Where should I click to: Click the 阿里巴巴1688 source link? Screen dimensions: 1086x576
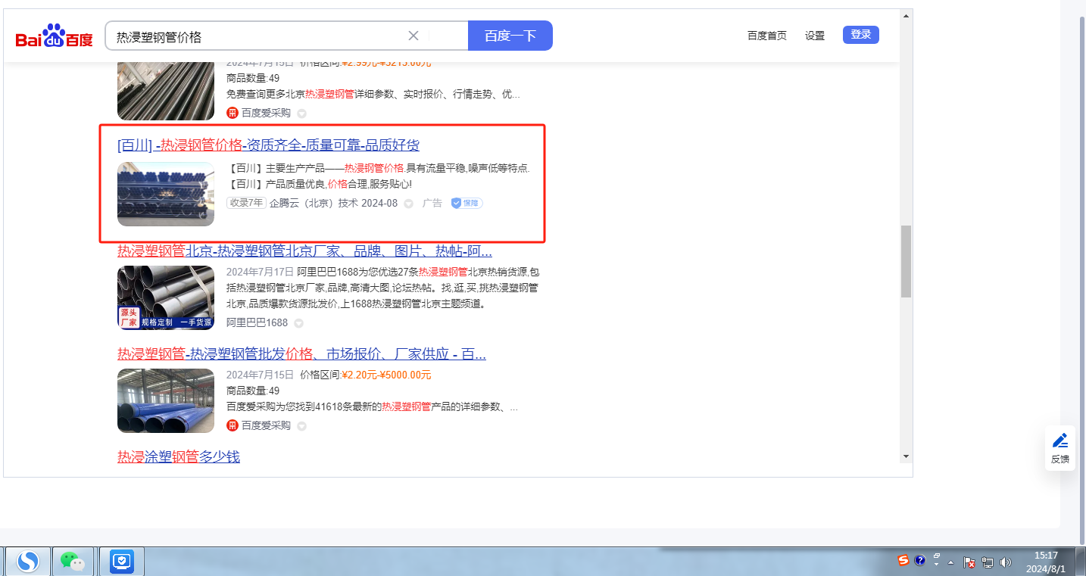click(x=257, y=322)
